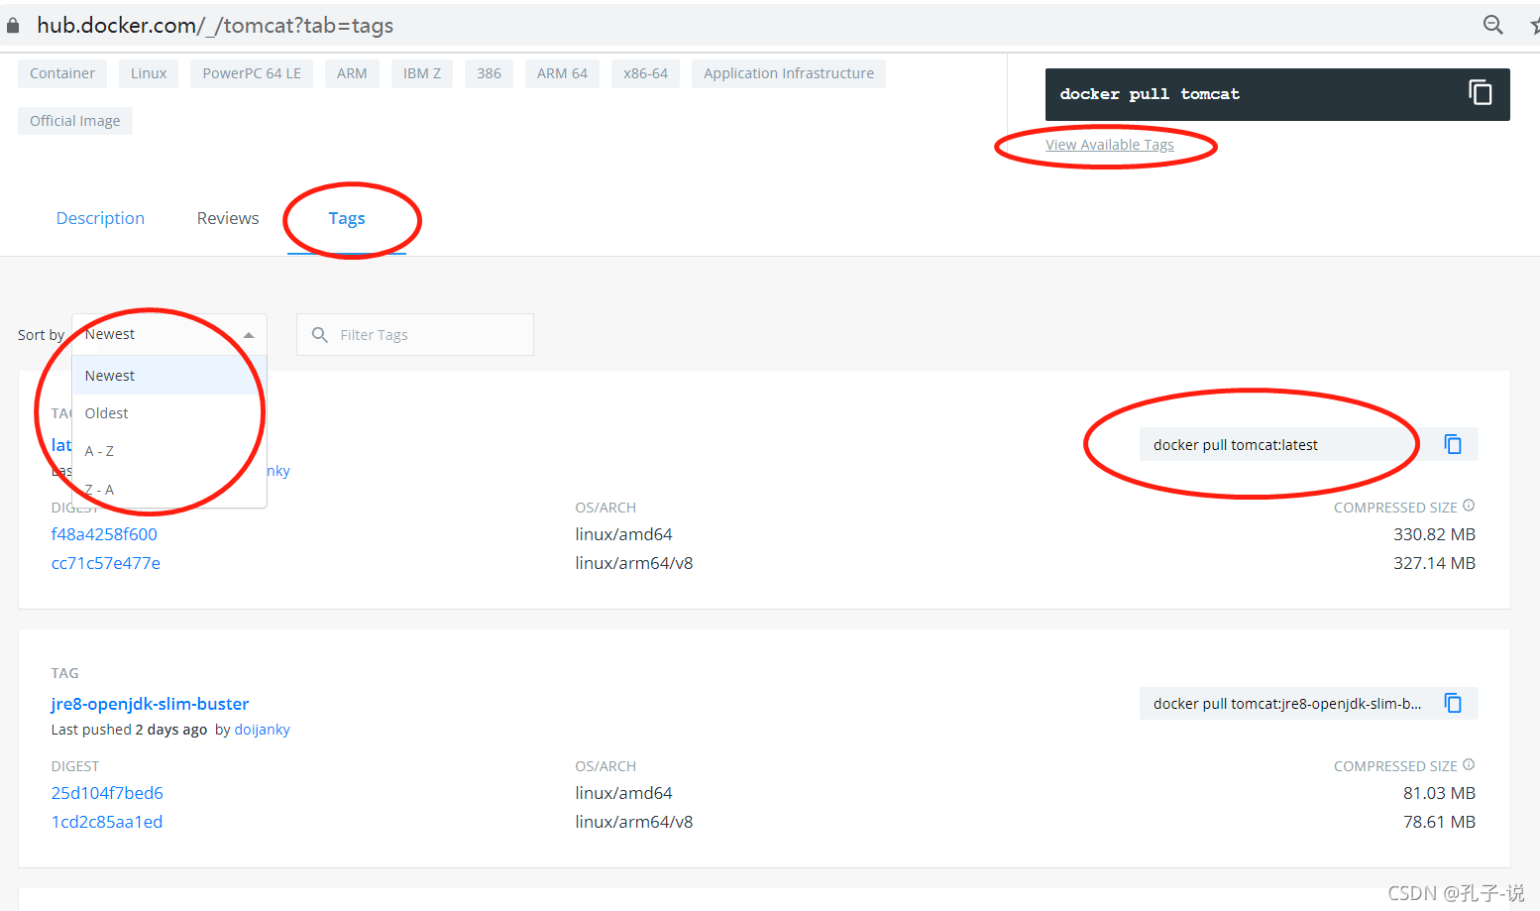Click the IBM Z tag

click(422, 73)
